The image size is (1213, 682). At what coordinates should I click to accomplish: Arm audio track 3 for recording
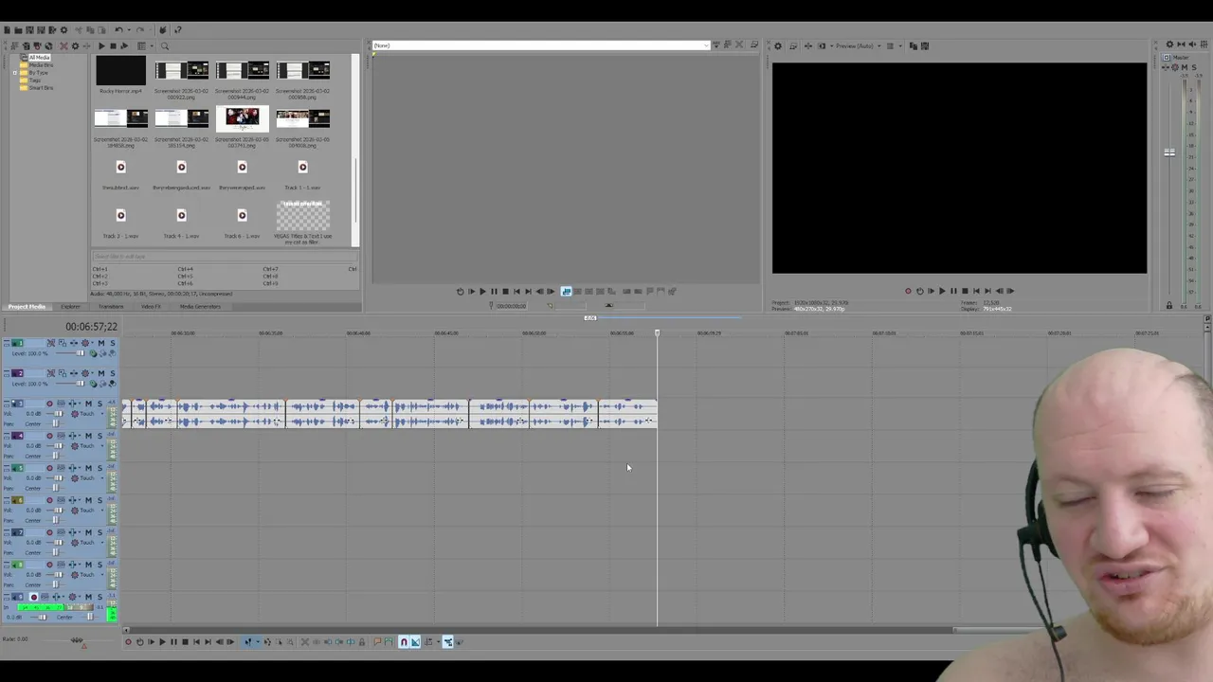49,404
